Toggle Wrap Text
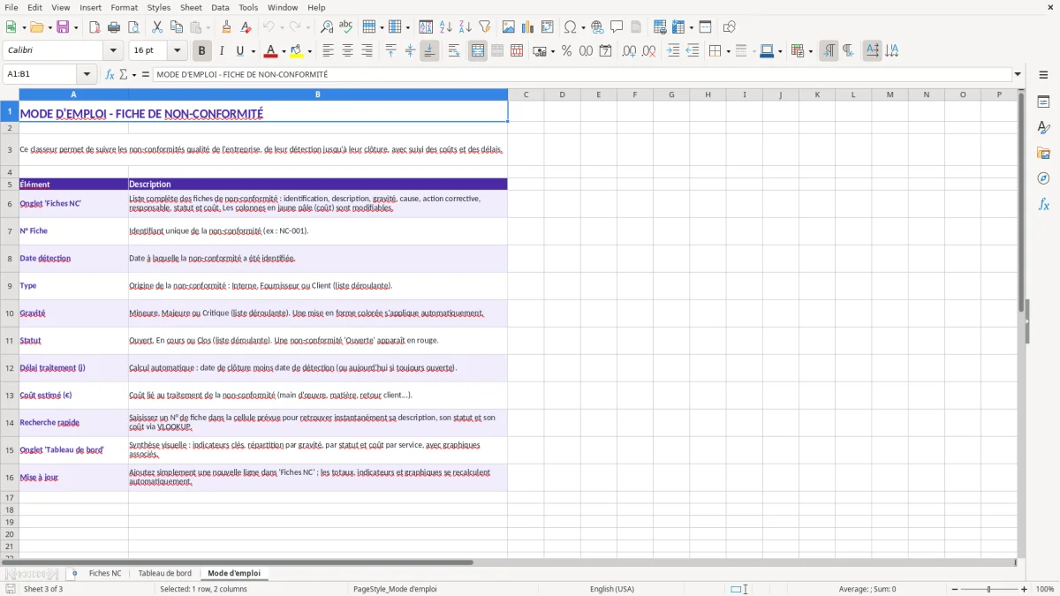The height and width of the screenshot is (596, 1060). pos(454,51)
